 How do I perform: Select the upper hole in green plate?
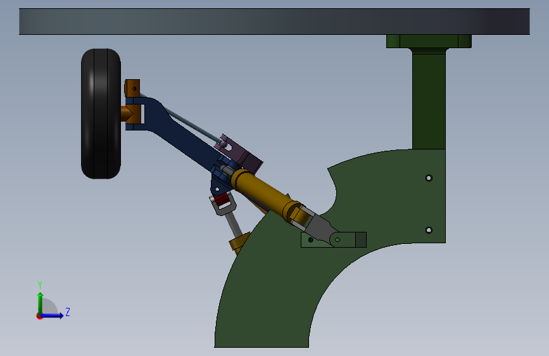click(429, 178)
